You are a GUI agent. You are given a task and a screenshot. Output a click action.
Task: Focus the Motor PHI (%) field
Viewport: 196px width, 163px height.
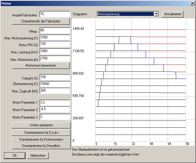pyautogui.click(x=55, y=44)
